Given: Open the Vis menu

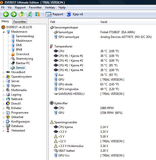Looking at the screenshot, I should click(10, 7).
